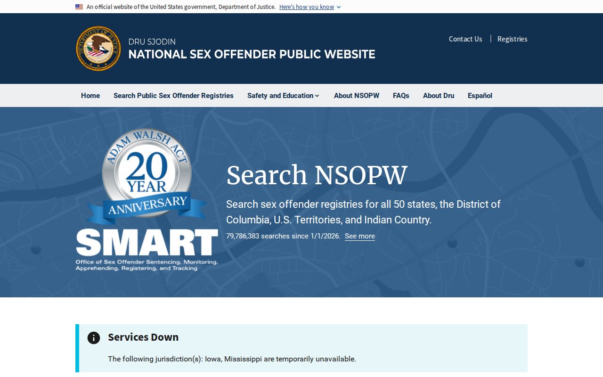Open the About Dru page
Screen dimensions: 603x377
pos(439,96)
